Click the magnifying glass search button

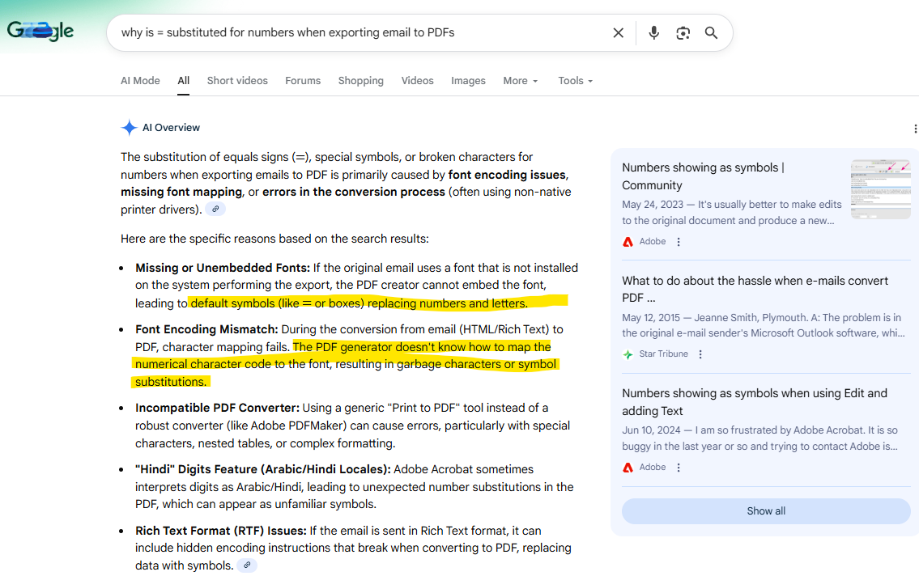point(711,33)
